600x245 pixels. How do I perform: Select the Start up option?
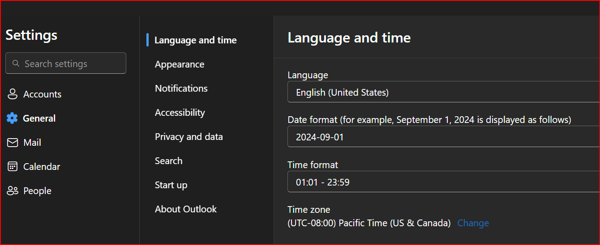pyautogui.click(x=171, y=185)
